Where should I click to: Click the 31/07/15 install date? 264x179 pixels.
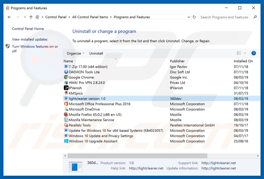[x=241, y=93]
